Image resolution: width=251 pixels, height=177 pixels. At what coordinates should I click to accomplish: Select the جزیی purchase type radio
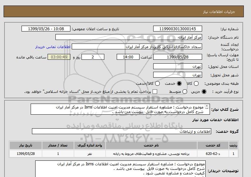[x=204, y=92]
